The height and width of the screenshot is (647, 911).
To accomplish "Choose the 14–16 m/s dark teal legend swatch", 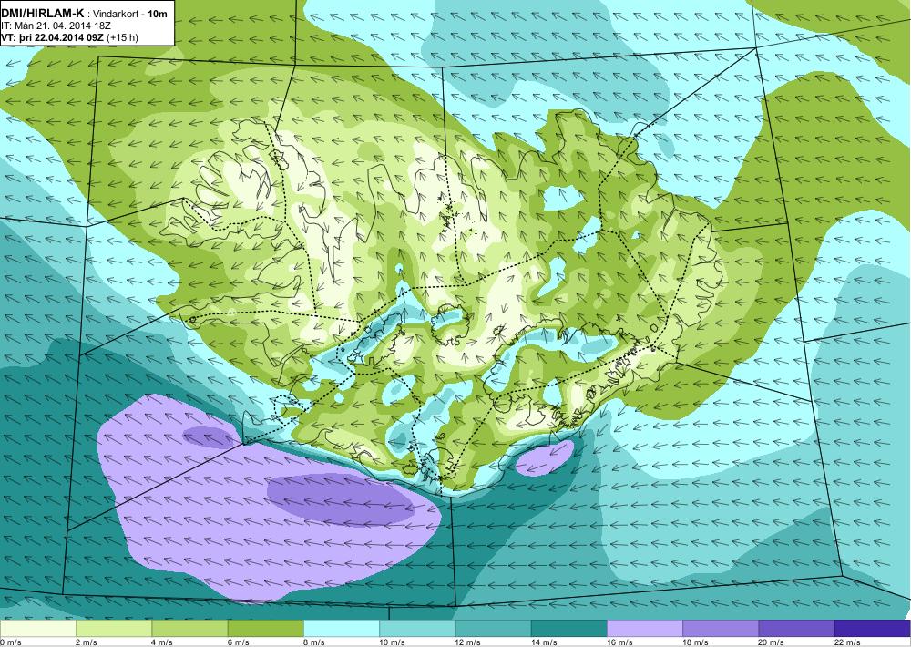I will point(568,629).
